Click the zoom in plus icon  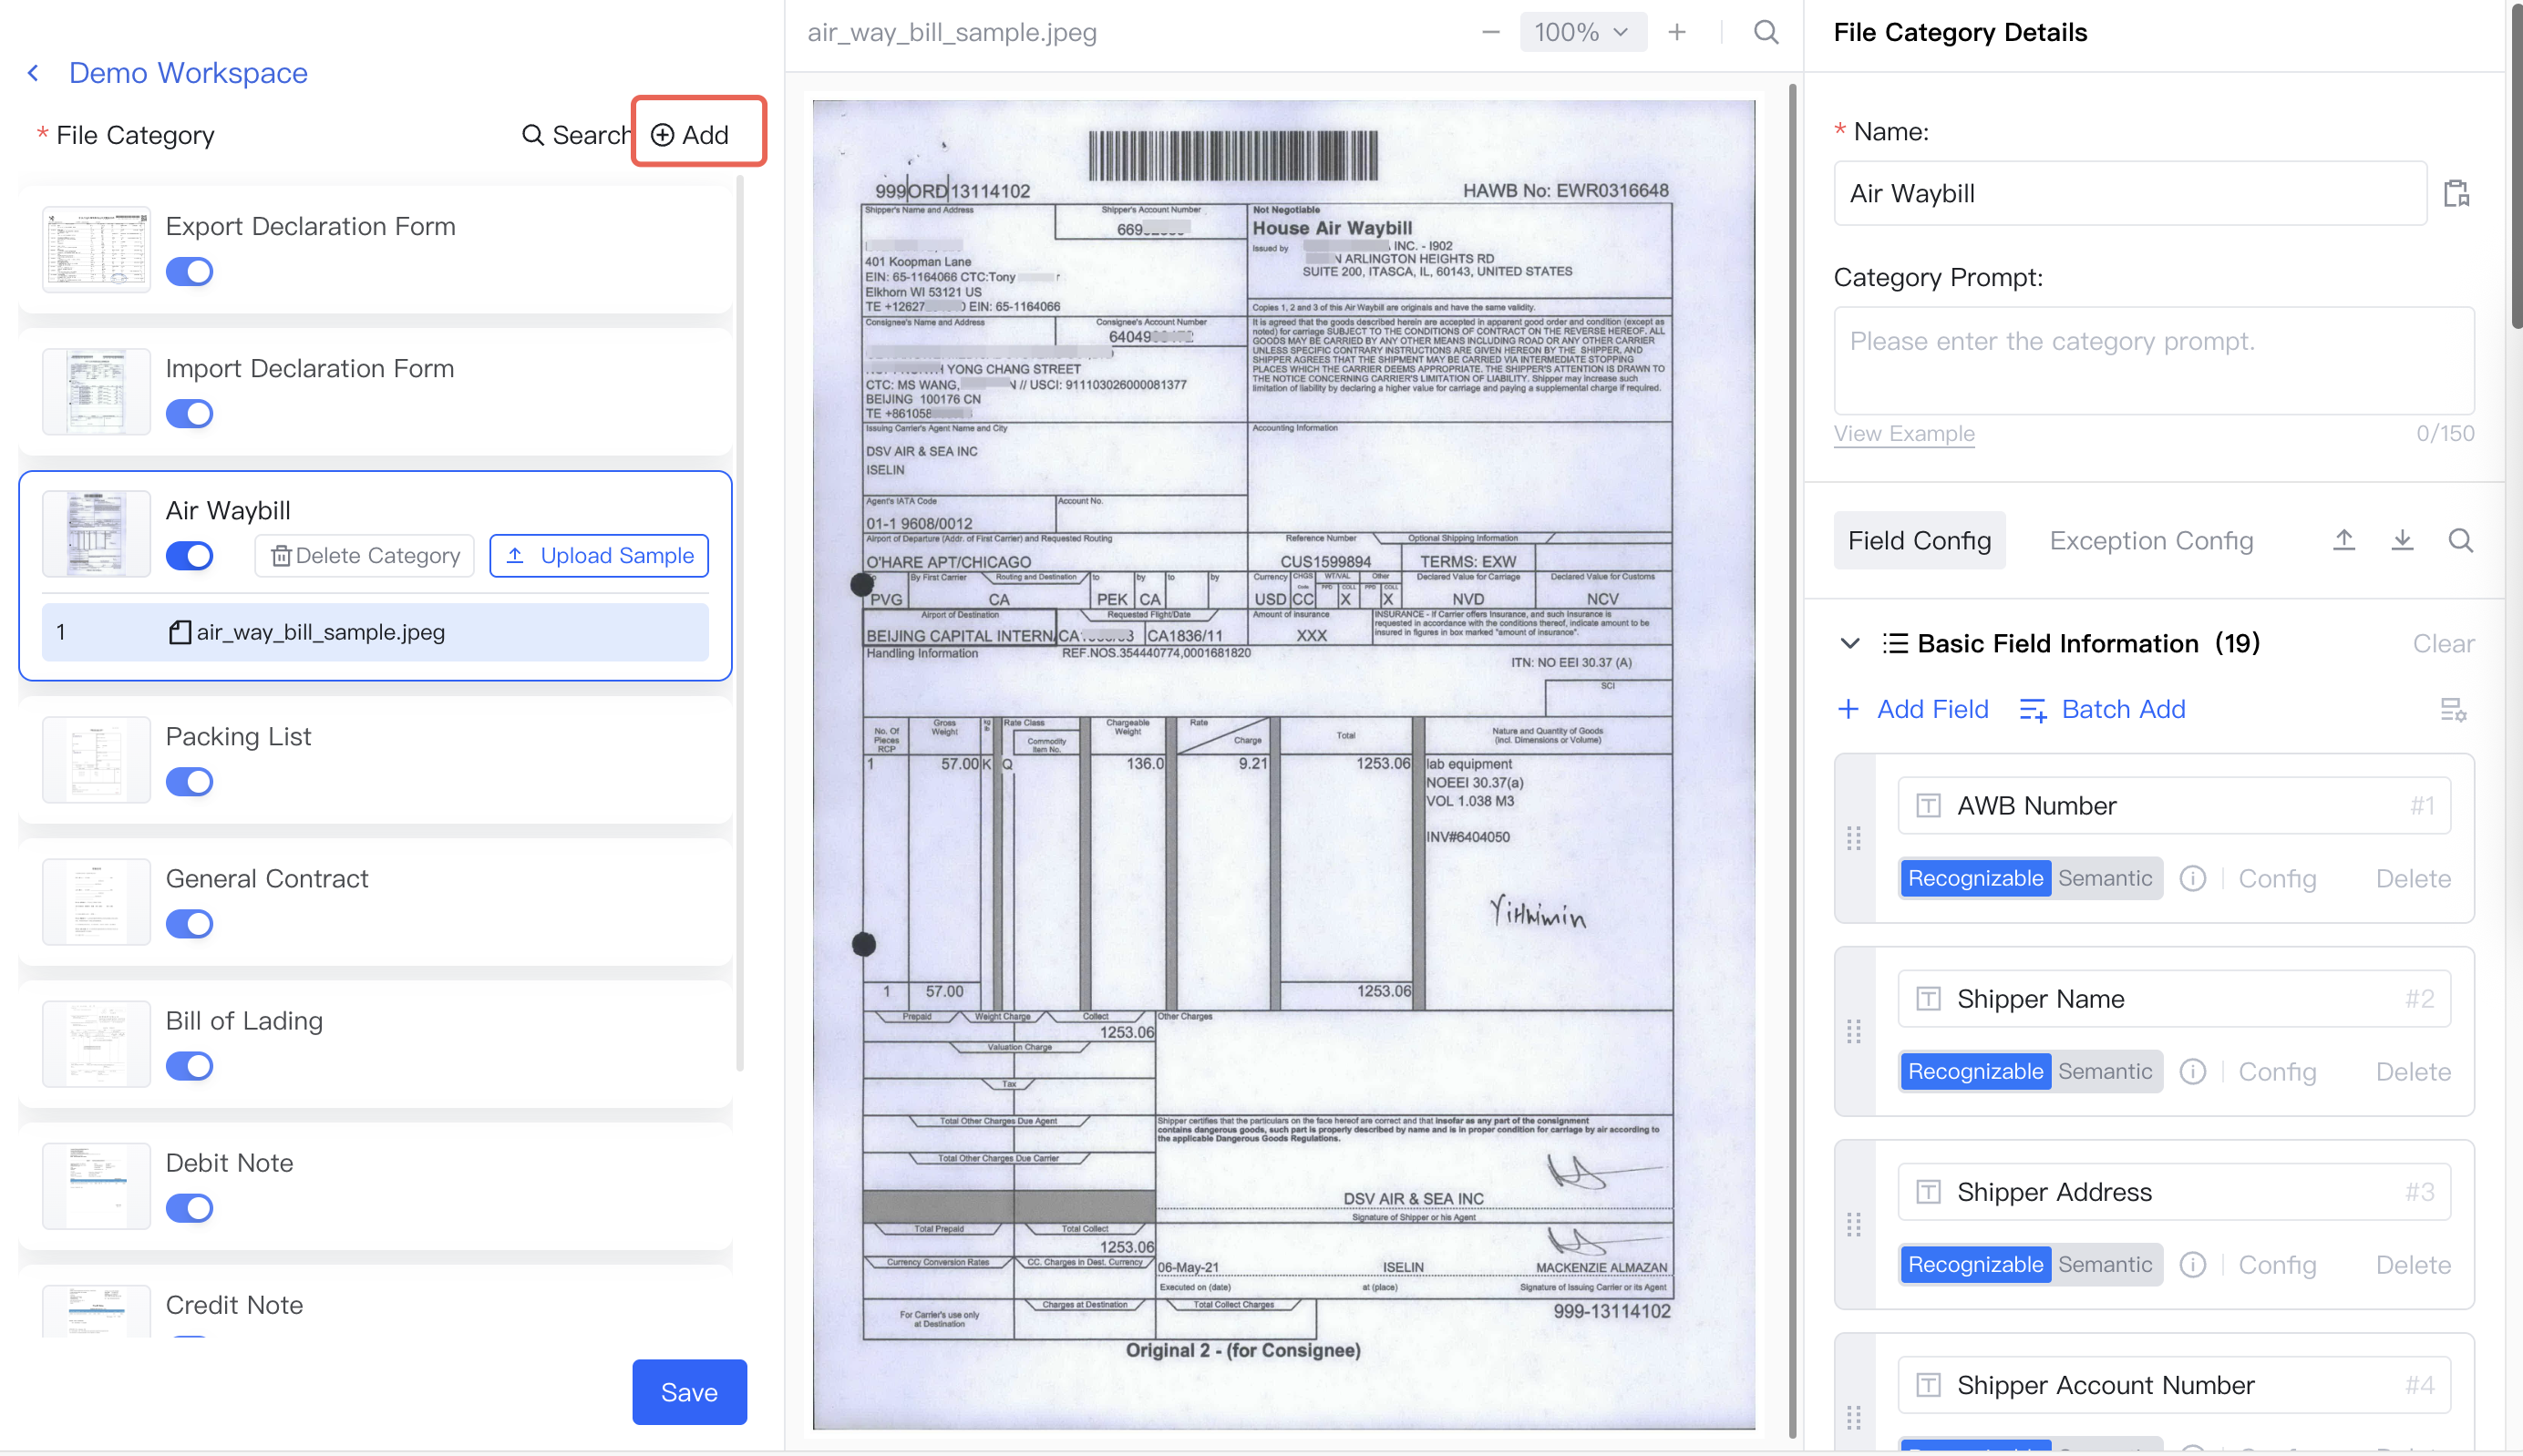[x=1676, y=32]
